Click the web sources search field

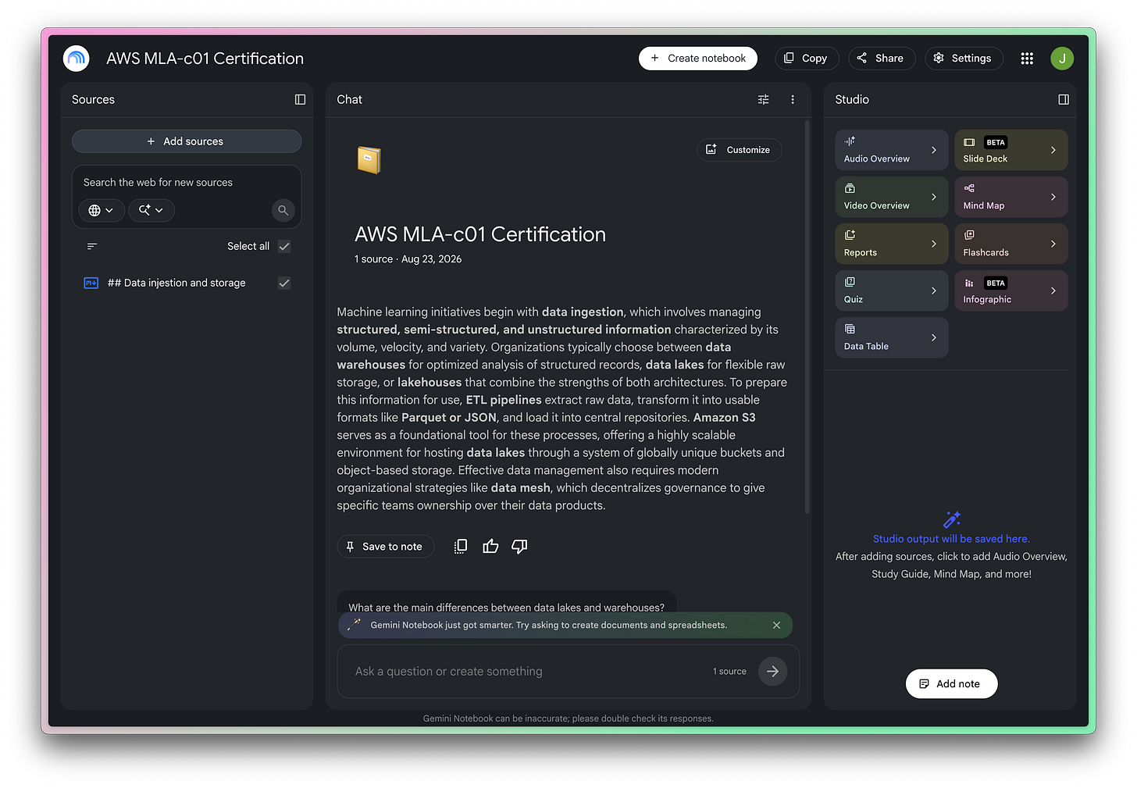pos(186,183)
